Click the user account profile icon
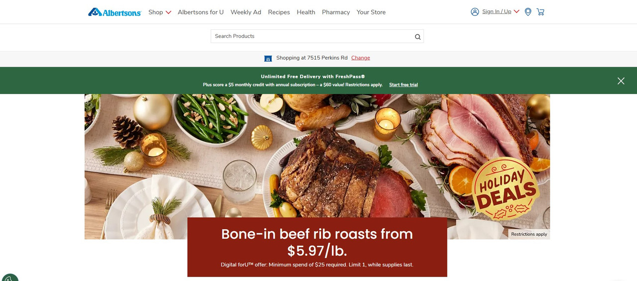The height and width of the screenshot is (281, 637). pyautogui.click(x=475, y=11)
